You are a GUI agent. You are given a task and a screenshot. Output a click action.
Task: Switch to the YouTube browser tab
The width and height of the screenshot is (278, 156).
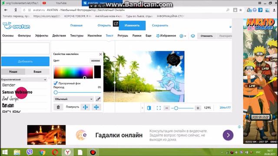(61, 3)
